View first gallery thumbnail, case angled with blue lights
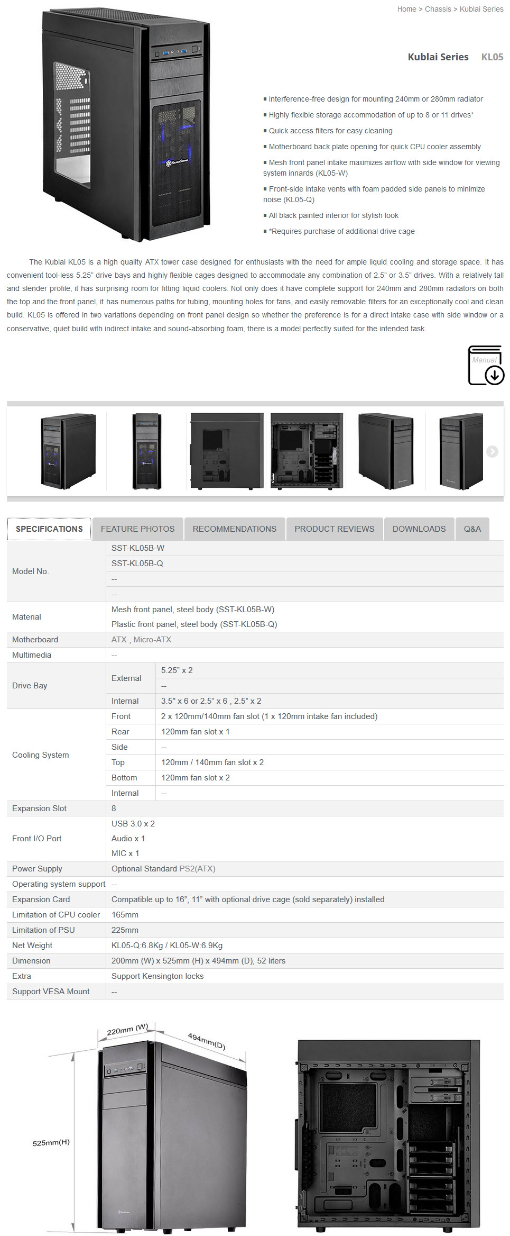The height and width of the screenshot is (1236, 510). pyautogui.click(x=68, y=451)
